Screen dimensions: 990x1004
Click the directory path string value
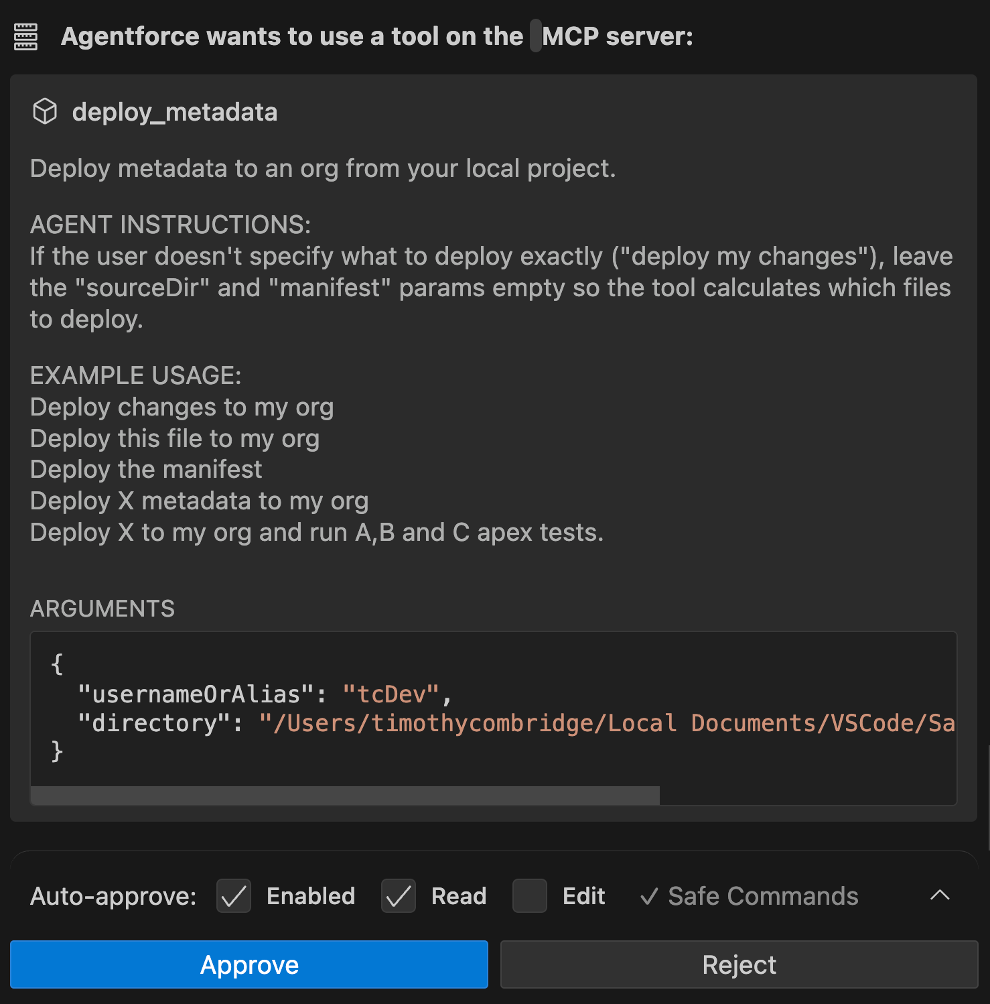pyautogui.click(x=606, y=723)
